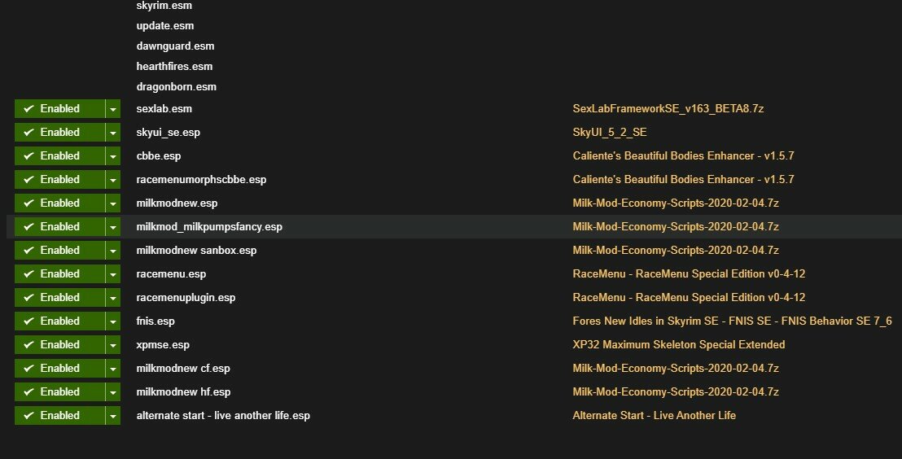
Task: Toggle Enabled state for cbbe.esp
Action: pyautogui.click(x=59, y=156)
